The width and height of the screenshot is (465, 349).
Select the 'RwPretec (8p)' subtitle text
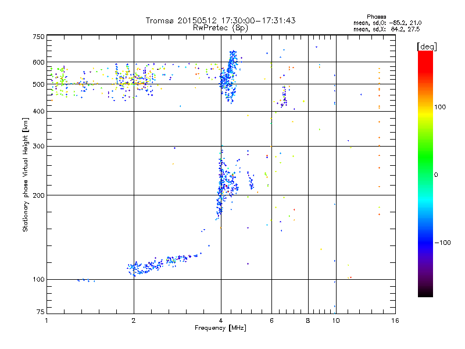[220, 28]
